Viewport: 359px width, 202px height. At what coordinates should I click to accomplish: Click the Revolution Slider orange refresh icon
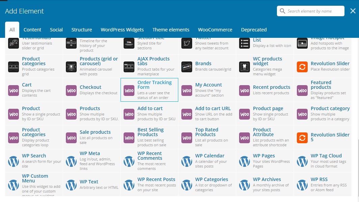[x=302, y=67]
